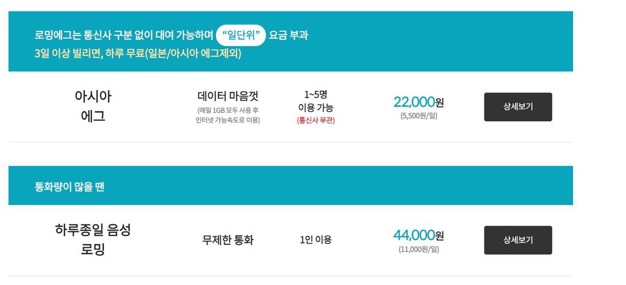Select the 아시아 에그 product name
The width and height of the screenshot is (626, 285).
[x=93, y=106]
